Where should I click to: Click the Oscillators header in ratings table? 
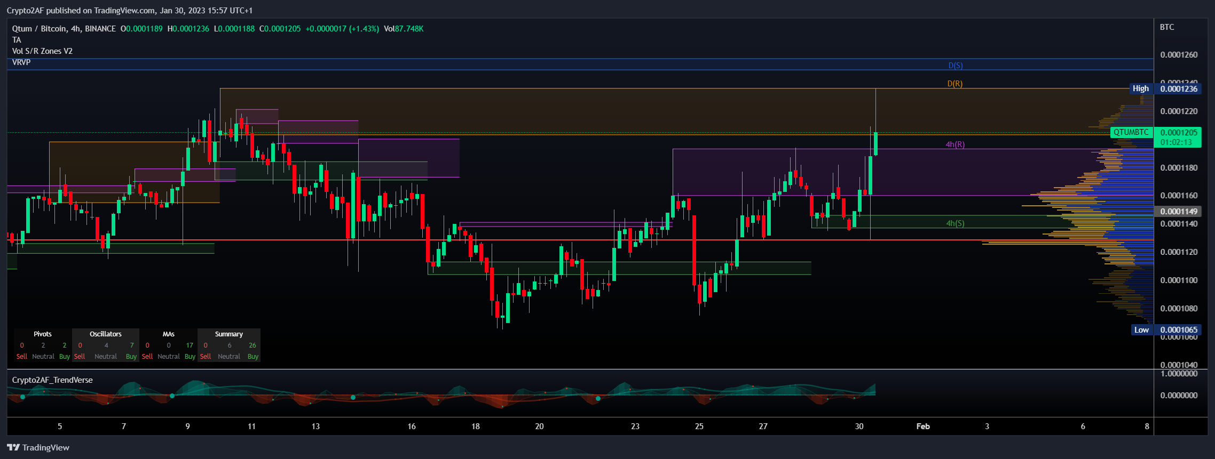(106, 334)
